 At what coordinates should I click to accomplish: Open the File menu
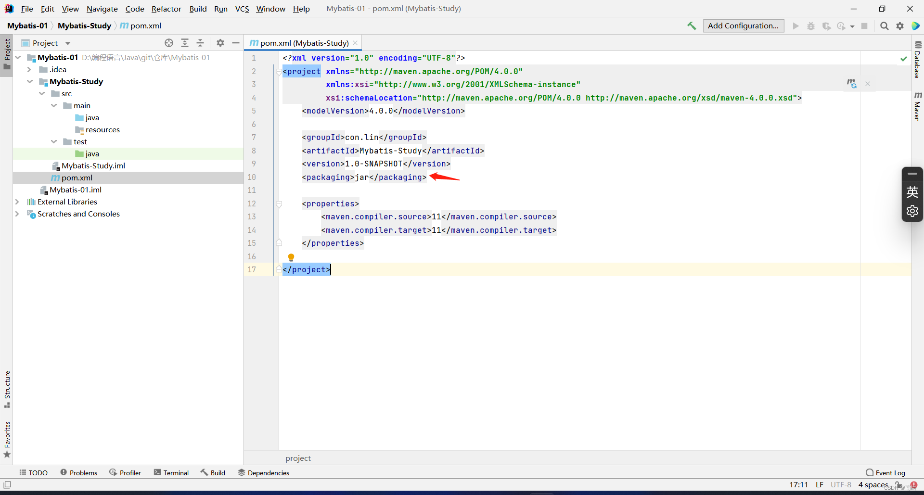(x=27, y=9)
